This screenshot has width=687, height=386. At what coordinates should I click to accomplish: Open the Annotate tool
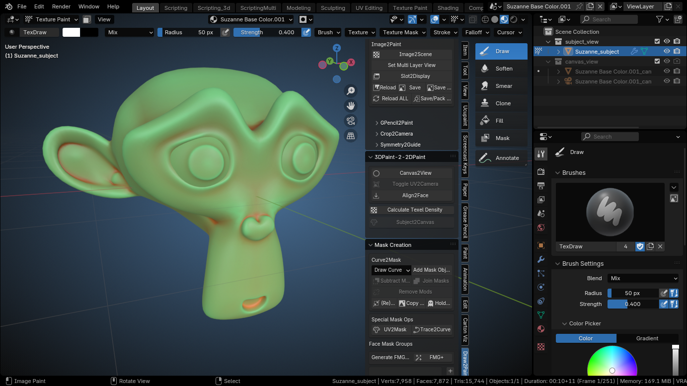[x=501, y=157]
